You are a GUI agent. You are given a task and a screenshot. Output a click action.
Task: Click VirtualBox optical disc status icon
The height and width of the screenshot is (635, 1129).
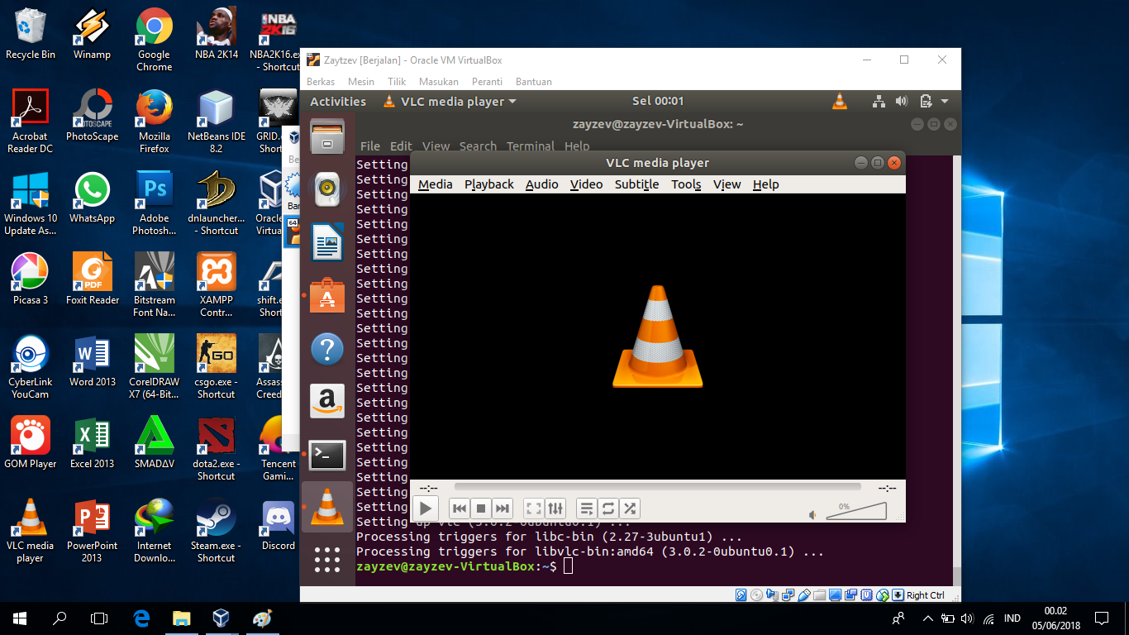[756, 595]
